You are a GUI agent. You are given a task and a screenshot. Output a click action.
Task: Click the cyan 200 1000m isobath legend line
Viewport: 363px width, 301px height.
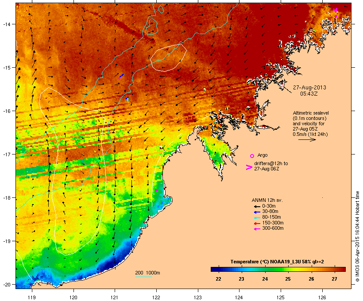[143, 277]
